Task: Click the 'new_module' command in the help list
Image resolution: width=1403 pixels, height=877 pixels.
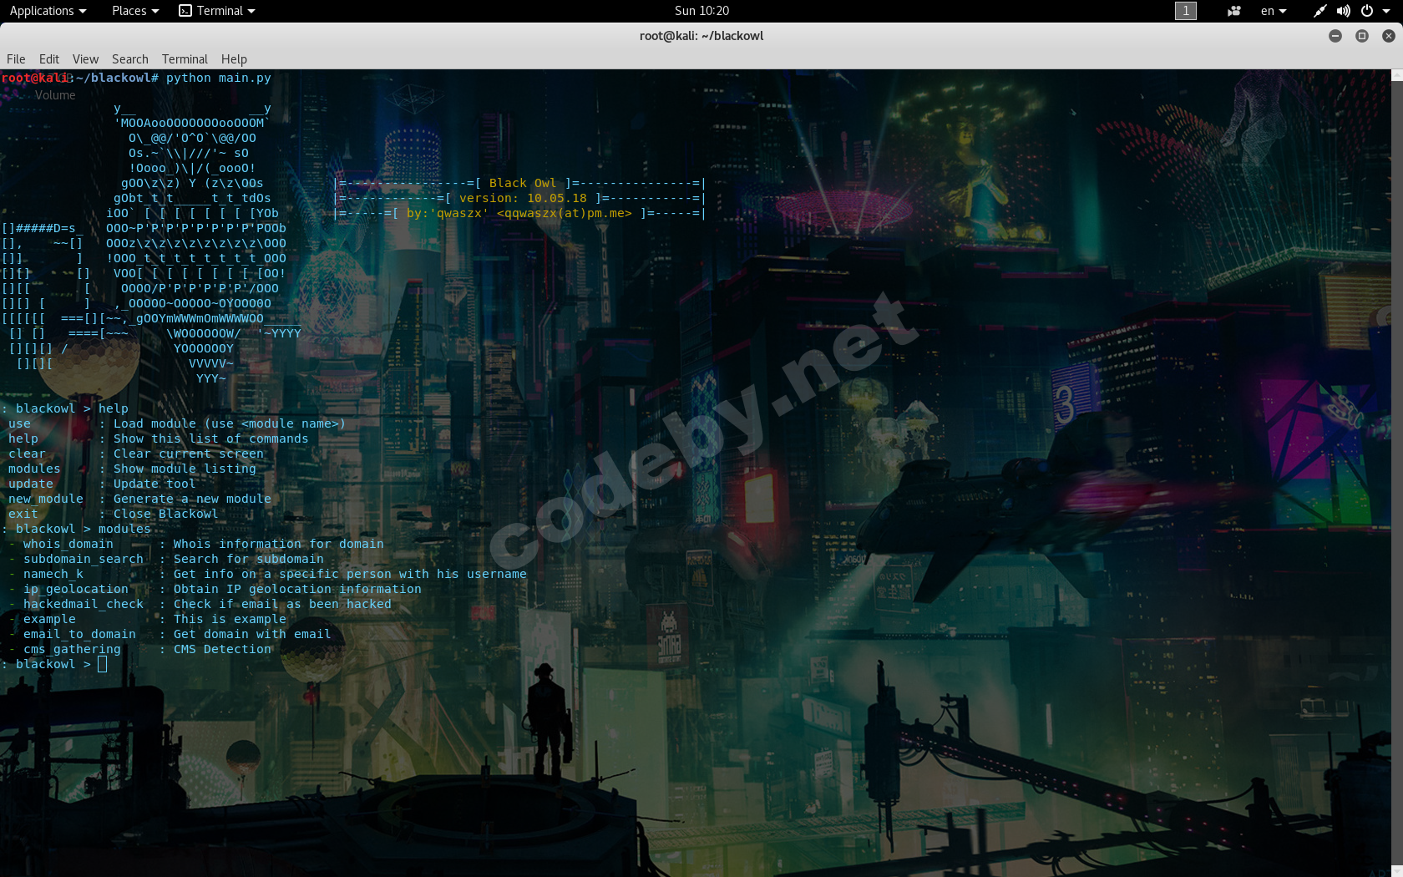Action: 46,499
